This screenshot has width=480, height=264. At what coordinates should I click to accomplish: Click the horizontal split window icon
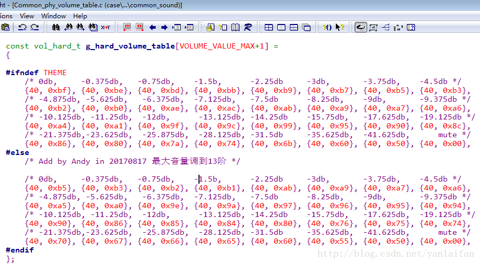tap(294, 27)
